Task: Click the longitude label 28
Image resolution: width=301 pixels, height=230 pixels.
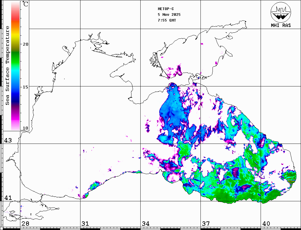Action: (25, 224)
